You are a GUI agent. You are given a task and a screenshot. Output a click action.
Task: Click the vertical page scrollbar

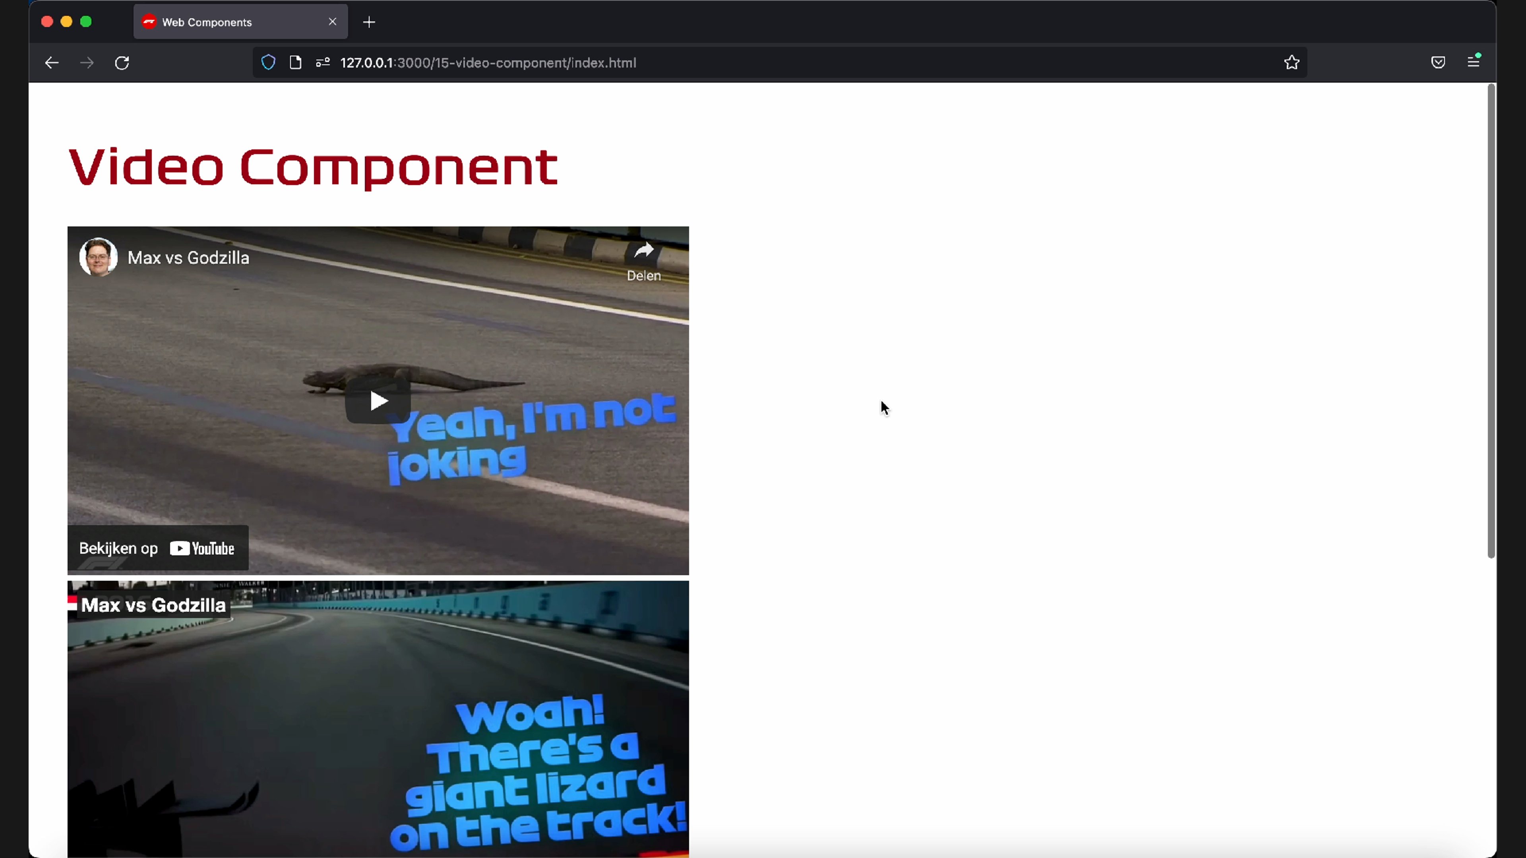point(1491,320)
